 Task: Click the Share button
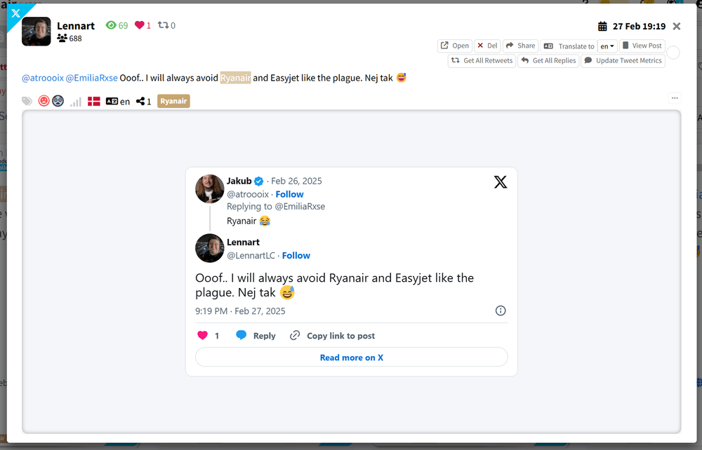[520, 46]
